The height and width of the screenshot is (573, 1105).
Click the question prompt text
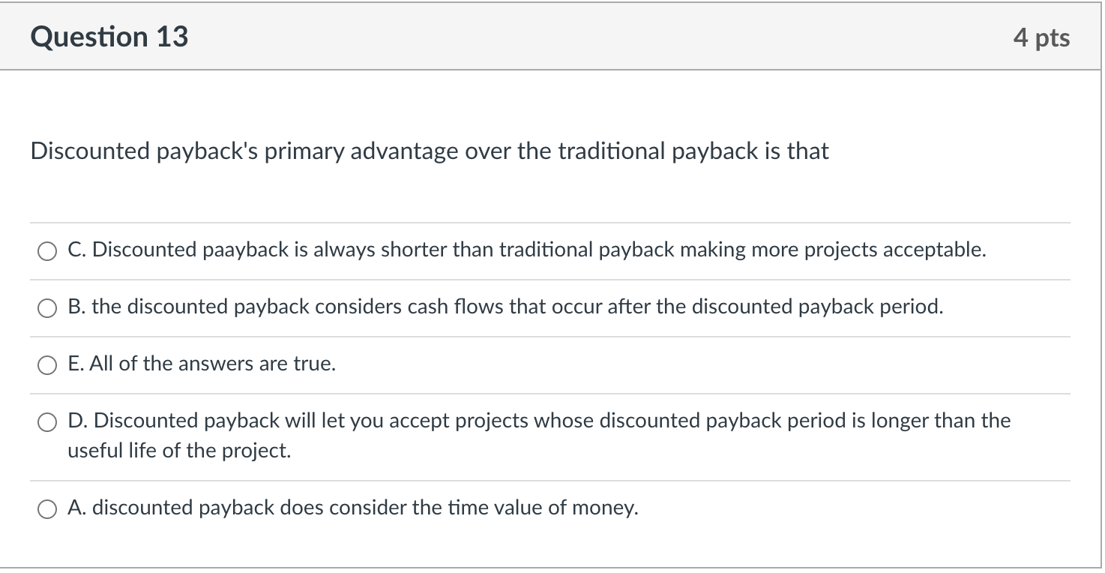pos(429,151)
